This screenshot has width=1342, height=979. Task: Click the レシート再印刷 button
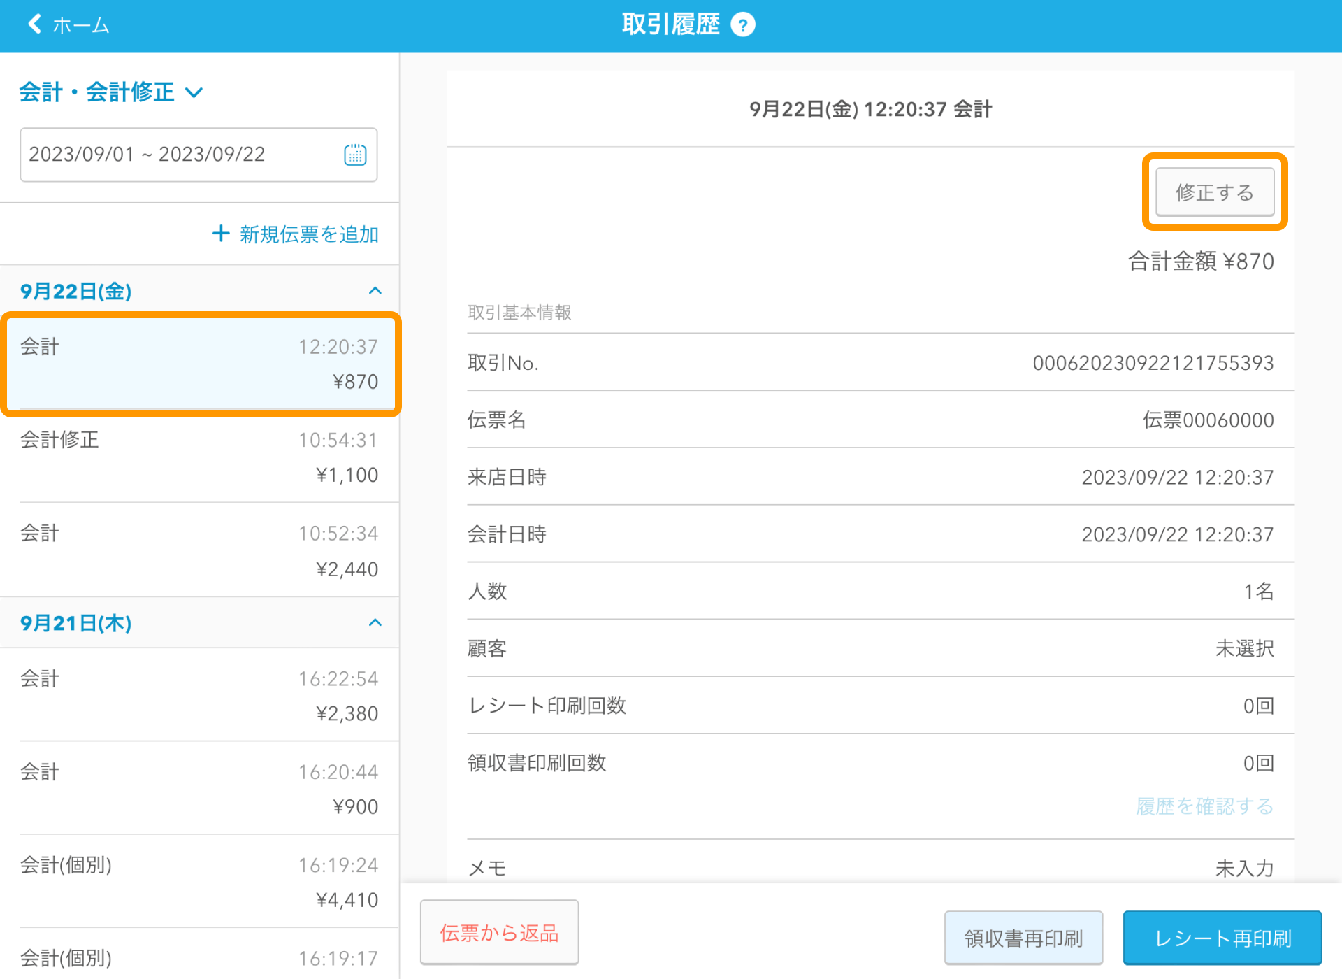tap(1222, 937)
